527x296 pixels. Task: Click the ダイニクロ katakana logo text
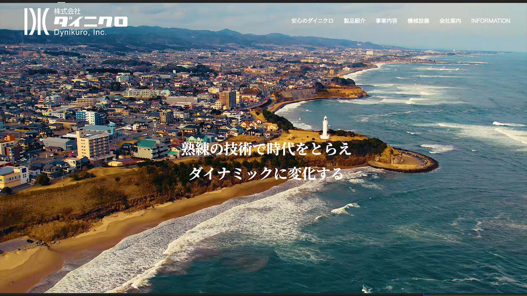91,22
